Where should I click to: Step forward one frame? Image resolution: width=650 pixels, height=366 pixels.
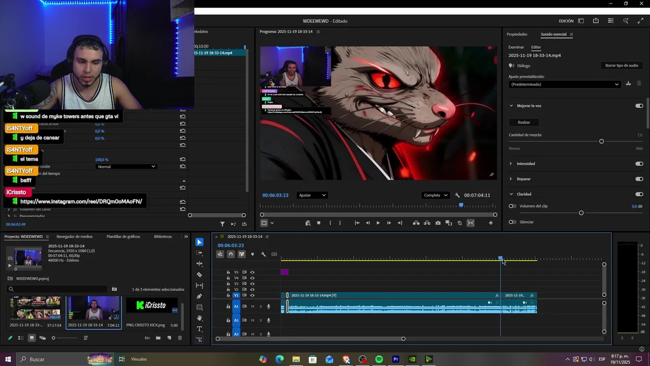point(389,223)
